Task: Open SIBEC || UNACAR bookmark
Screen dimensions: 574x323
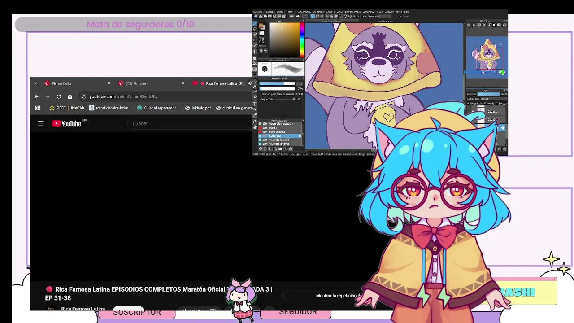Action: 67,108
